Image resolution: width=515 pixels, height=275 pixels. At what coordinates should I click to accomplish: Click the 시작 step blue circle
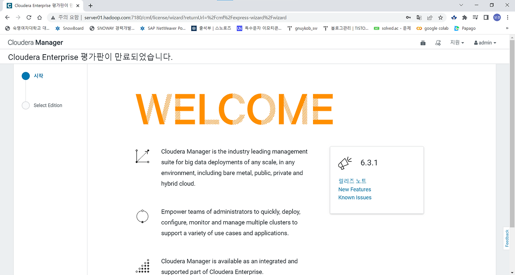pos(26,76)
